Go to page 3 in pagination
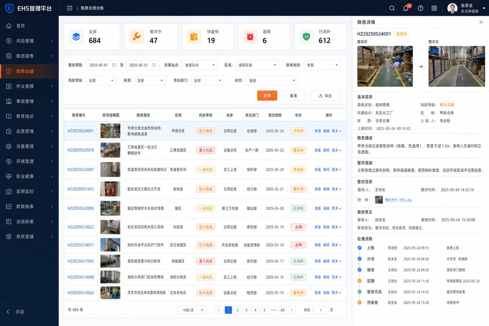This screenshot has height=326, width=489. click(x=246, y=310)
